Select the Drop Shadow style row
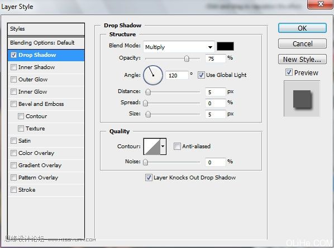This screenshot has height=248, width=334. [x=46, y=55]
